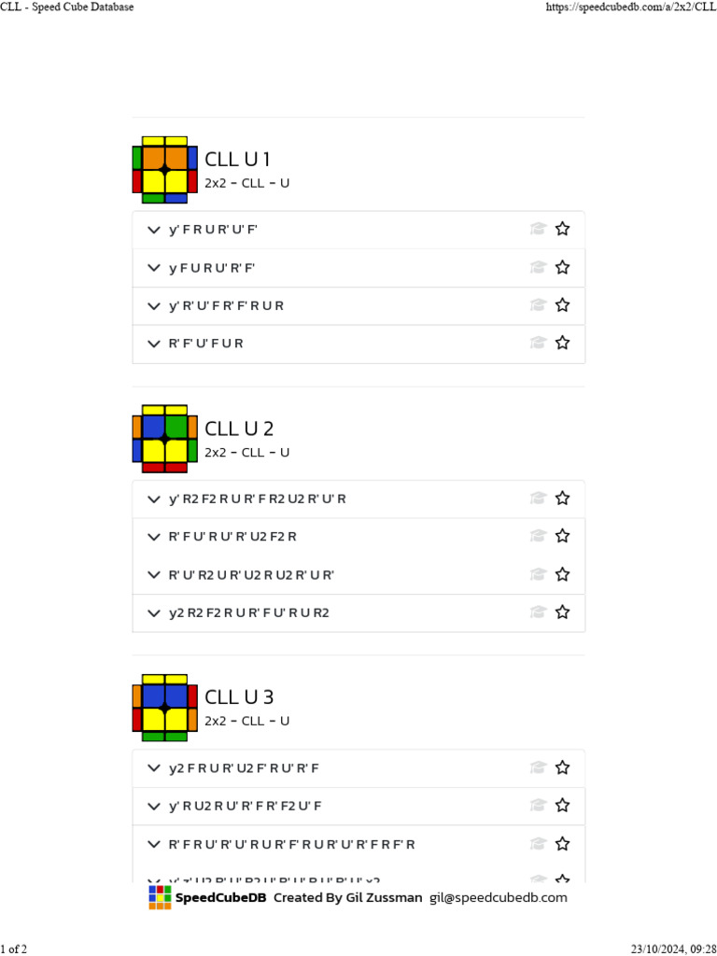Click the SpeedCubeDB logo icon in footer
Screen dimensions: 717x956
160,897
